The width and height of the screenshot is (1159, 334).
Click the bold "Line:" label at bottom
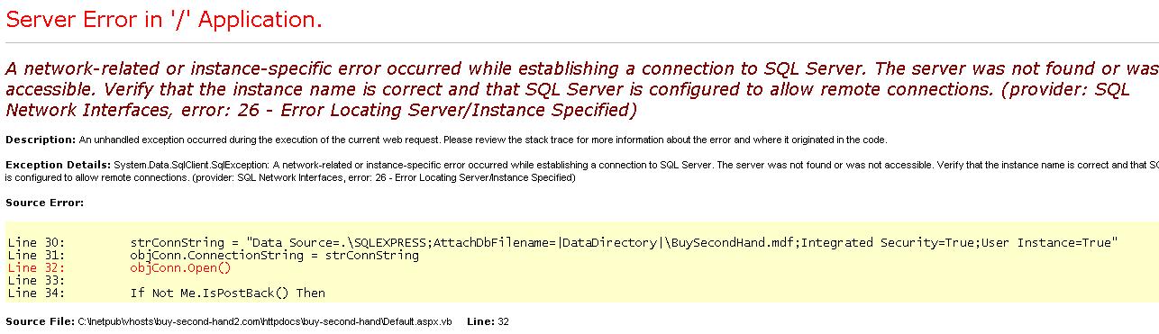click(x=480, y=321)
